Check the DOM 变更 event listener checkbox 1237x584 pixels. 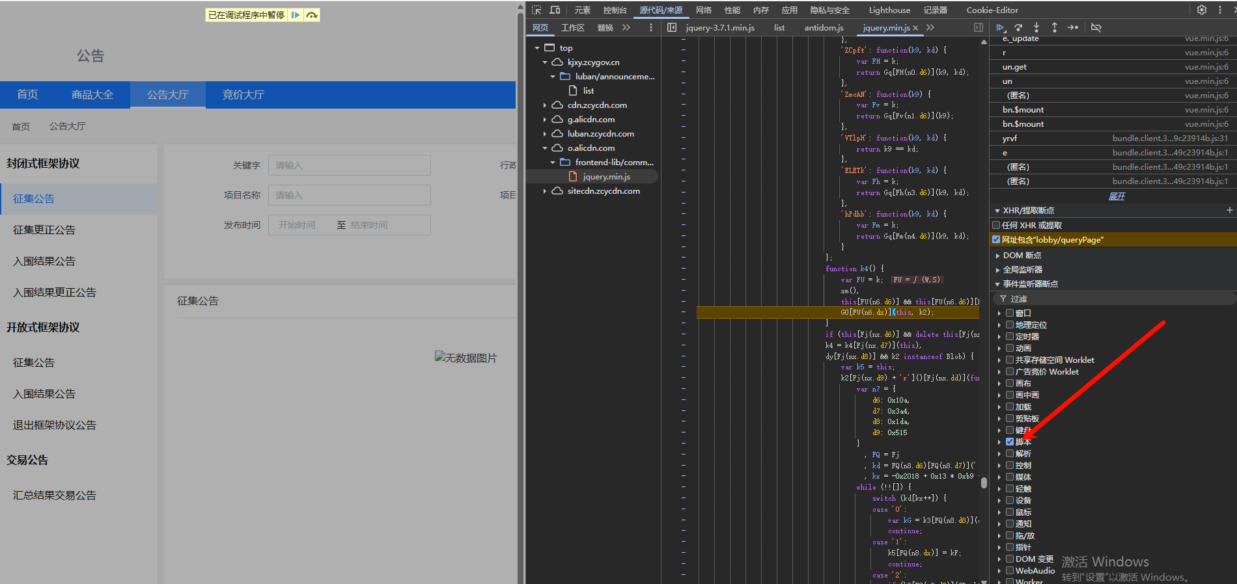point(1010,559)
